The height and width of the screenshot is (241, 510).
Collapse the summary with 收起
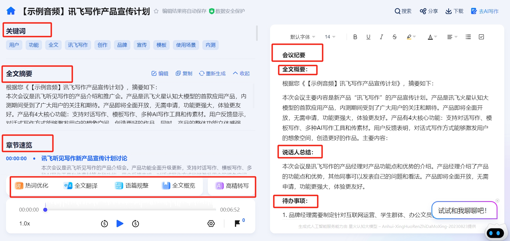click(241, 73)
